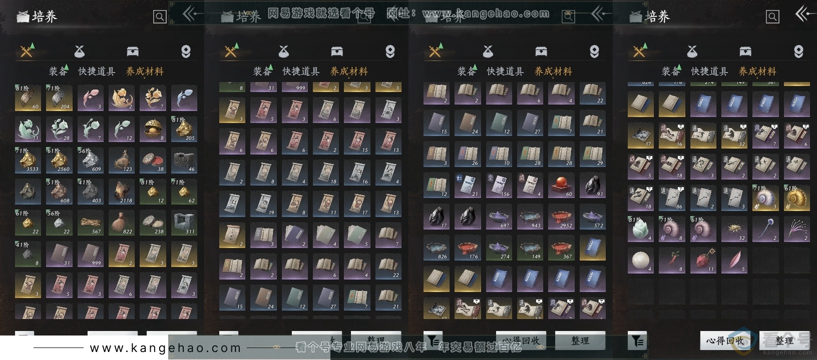
Task: Open 养成材料 tab in the rightmost panel
Action: point(758,71)
